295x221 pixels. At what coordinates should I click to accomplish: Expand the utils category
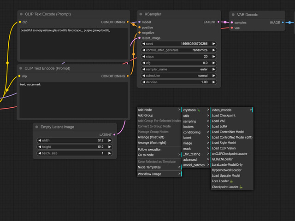point(196,116)
